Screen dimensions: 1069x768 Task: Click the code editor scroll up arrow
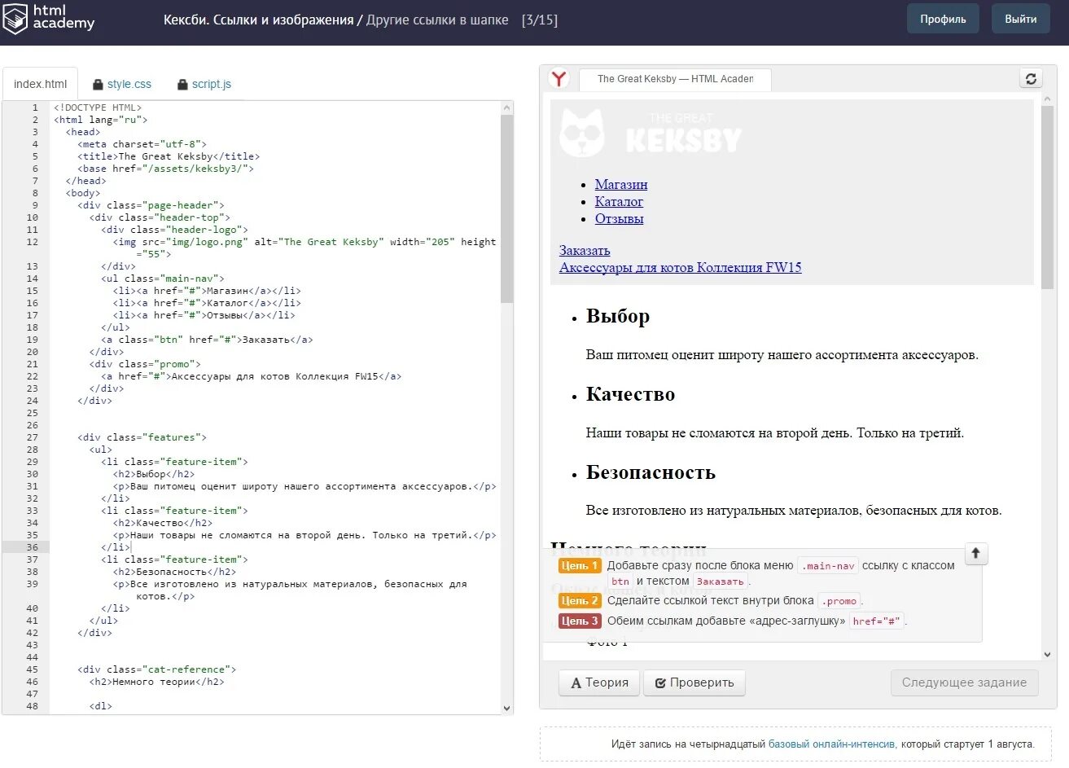pos(507,108)
